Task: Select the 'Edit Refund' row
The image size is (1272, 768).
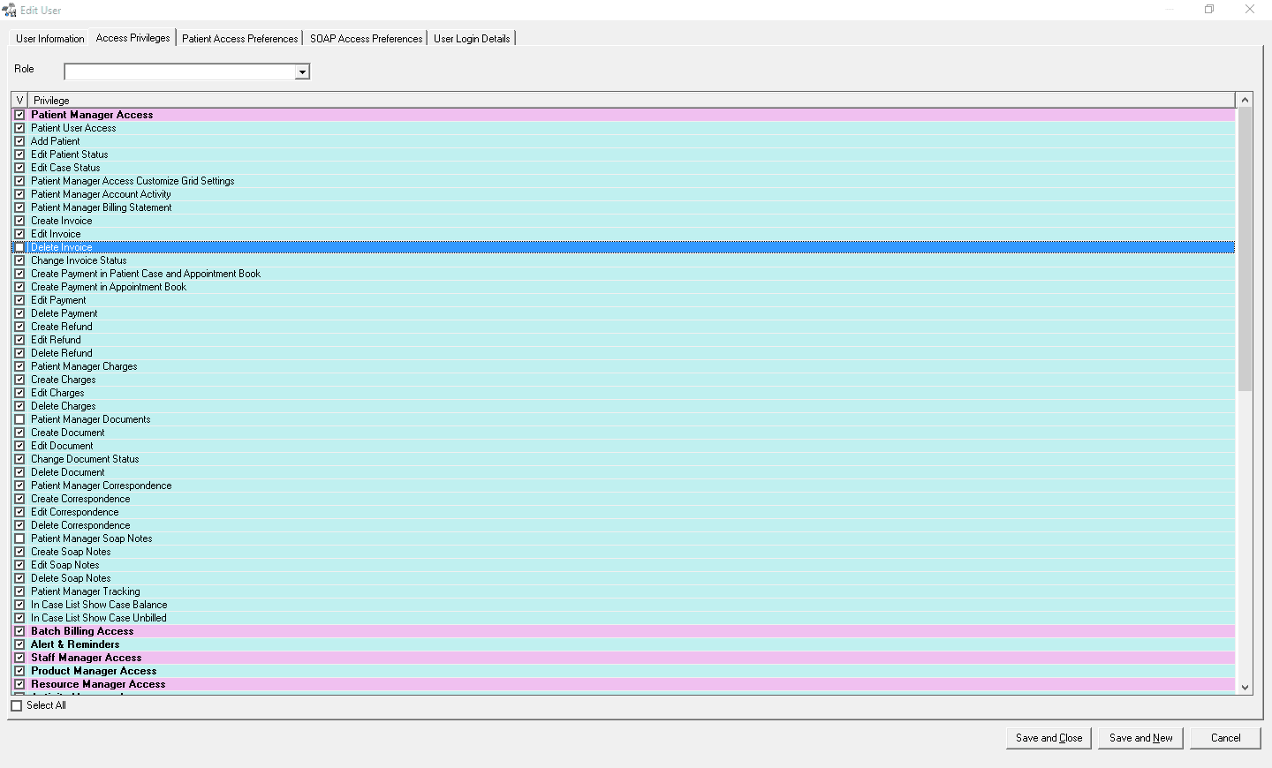Action: (623, 340)
